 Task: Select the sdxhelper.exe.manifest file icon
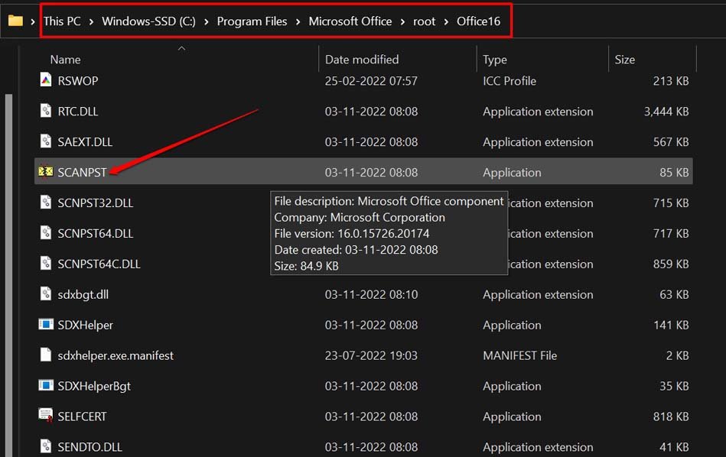click(46, 355)
